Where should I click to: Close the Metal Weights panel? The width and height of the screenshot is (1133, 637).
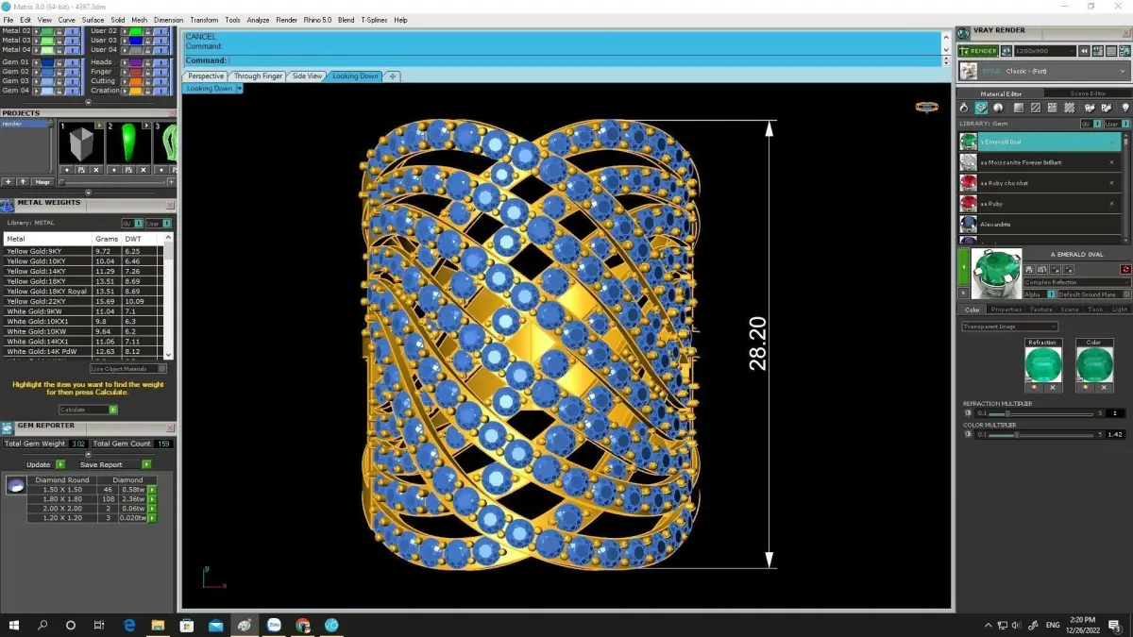171,205
